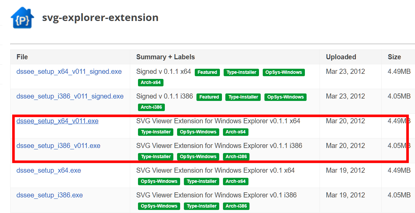Click Type-Installer label under v0.1.1 x64 summary

(156, 132)
